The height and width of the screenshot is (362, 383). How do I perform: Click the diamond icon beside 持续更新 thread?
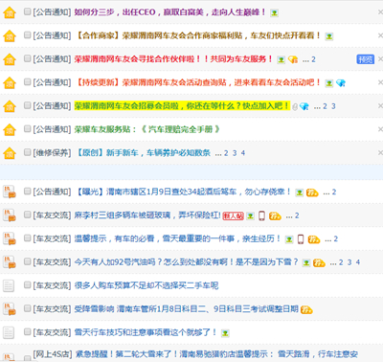click(341, 83)
